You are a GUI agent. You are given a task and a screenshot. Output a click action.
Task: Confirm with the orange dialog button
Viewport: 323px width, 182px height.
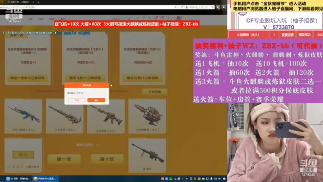pos(96,100)
